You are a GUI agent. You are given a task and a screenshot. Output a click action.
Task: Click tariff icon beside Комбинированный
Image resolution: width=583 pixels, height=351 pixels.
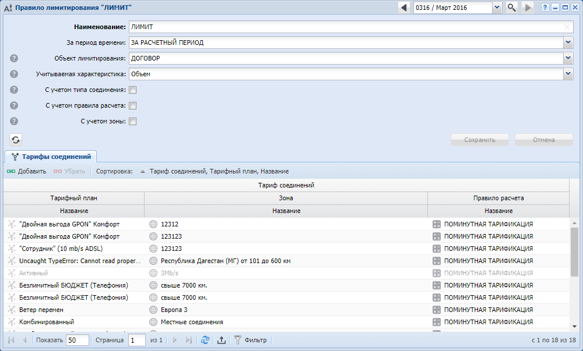click(12, 322)
